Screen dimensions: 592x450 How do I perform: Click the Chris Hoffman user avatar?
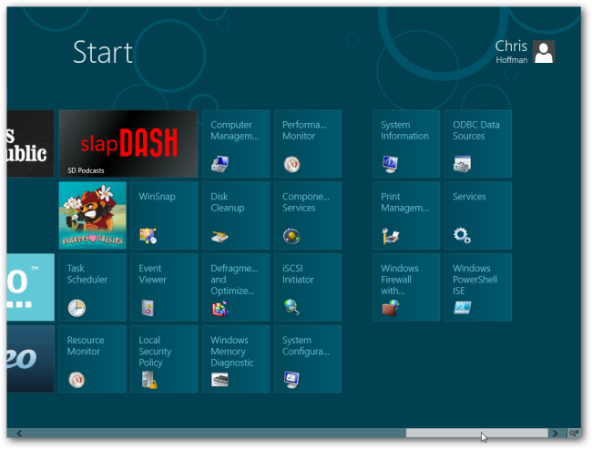coord(544,52)
